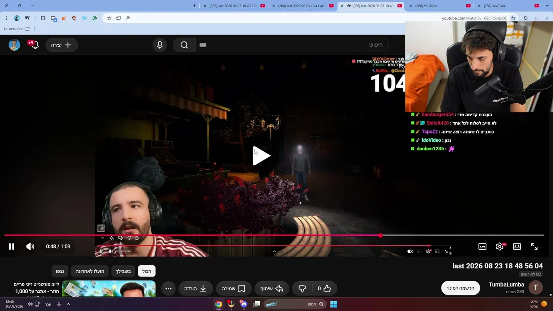
Task: Subscribe with the הרשמה למינוי button
Action: click(461, 288)
